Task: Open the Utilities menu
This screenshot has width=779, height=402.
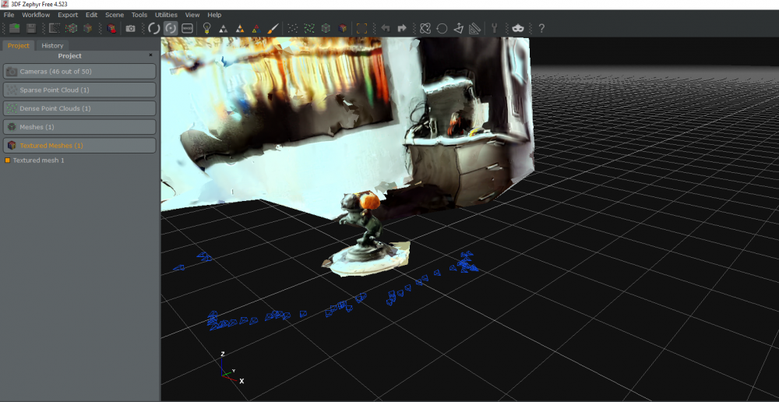Action: click(166, 15)
